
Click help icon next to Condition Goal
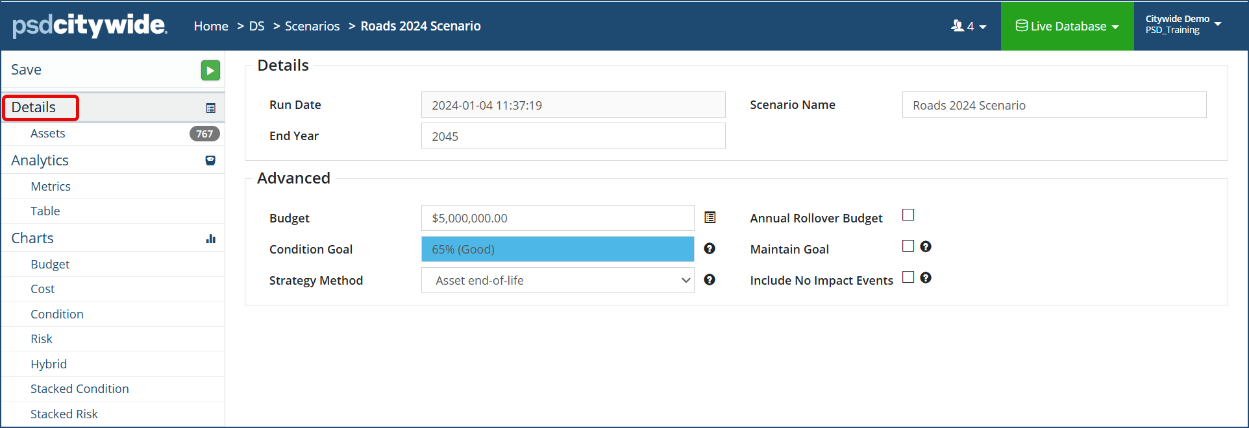pyautogui.click(x=710, y=248)
